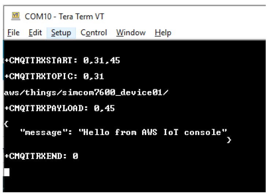
Task: Open the Help menu
Action: 163,33
